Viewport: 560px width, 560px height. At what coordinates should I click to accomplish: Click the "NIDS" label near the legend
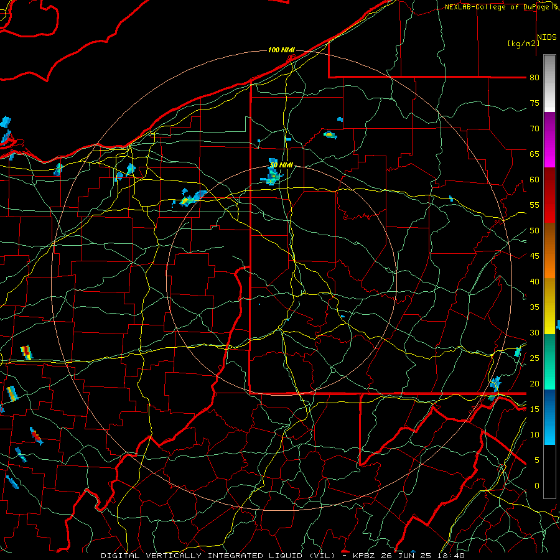pyautogui.click(x=547, y=37)
